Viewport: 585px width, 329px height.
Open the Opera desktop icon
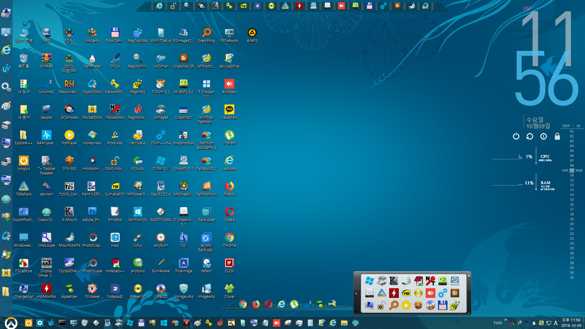(x=229, y=214)
